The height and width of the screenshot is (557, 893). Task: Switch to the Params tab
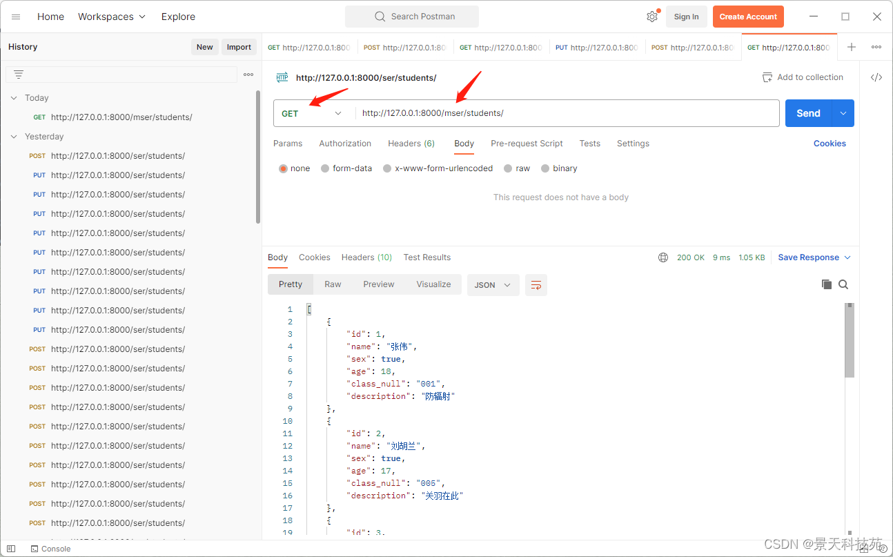[288, 144]
